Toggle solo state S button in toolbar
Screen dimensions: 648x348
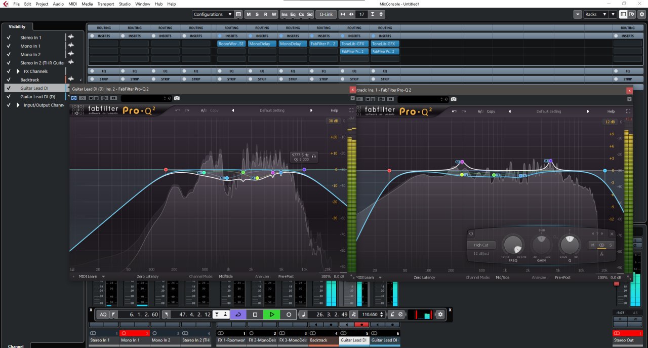click(x=257, y=14)
